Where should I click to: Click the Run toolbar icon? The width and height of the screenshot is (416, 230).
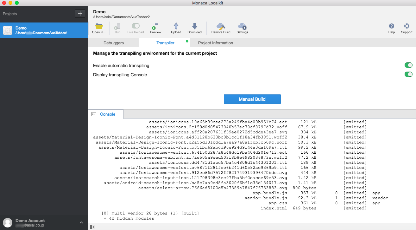click(x=117, y=27)
